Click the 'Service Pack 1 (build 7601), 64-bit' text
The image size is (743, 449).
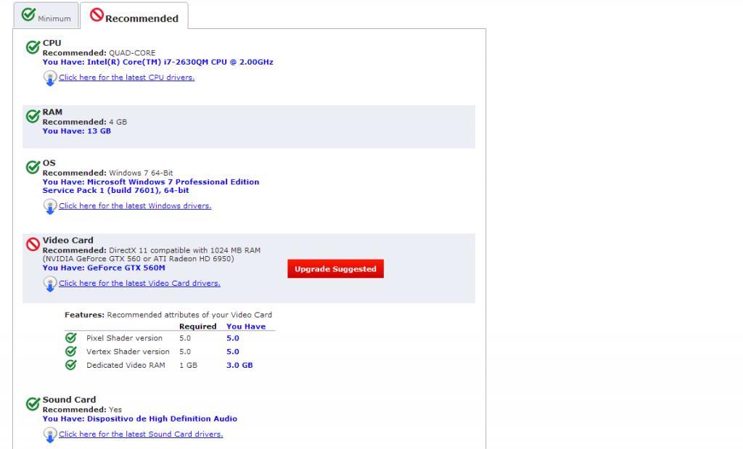[115, 190]
